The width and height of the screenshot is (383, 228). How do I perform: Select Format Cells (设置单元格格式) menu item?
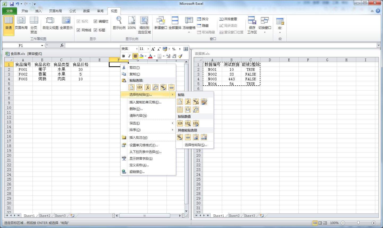tap(144, 145)
